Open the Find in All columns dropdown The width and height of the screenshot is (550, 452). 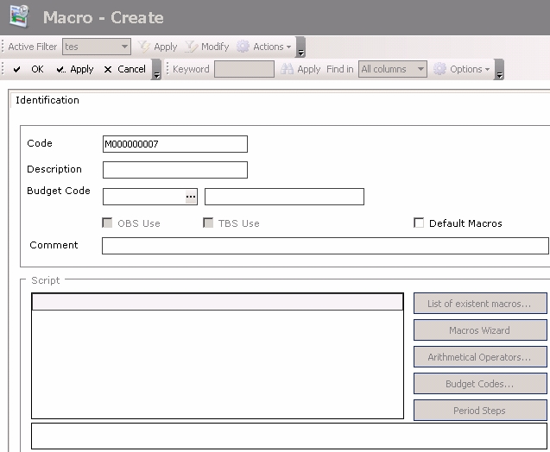(x=420, y=69)
